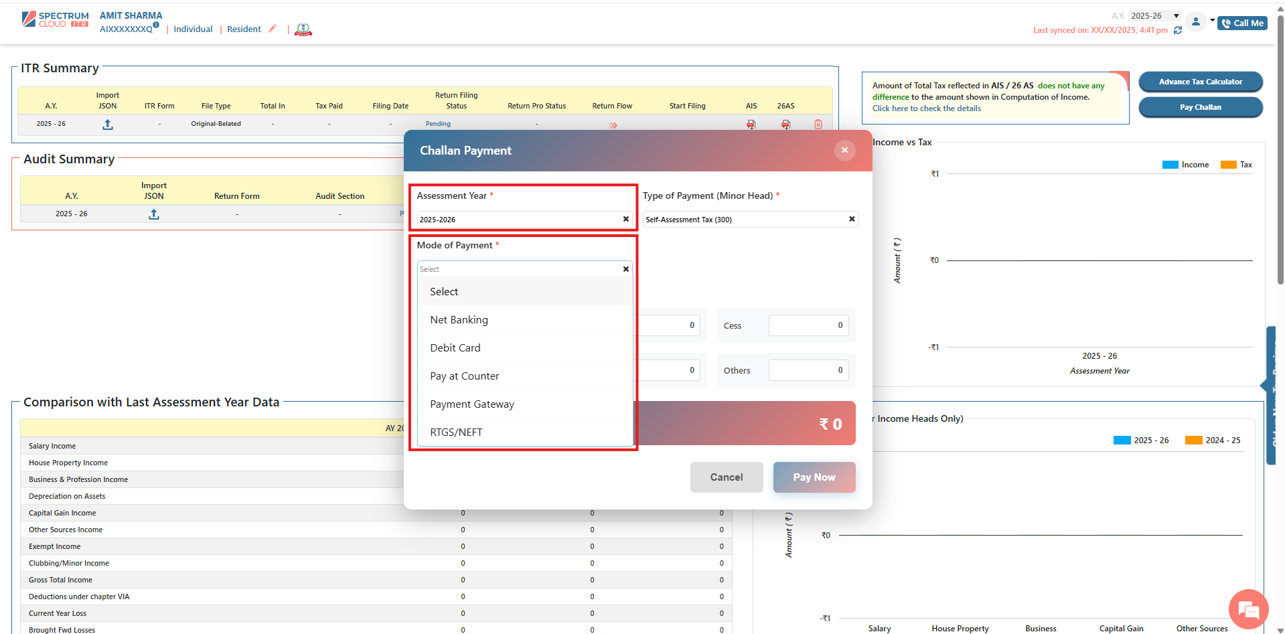Open the AIS PDF icon for 2025-26
The height and width of the screenshot is (634, 1285).
click(x=751, y=125)
